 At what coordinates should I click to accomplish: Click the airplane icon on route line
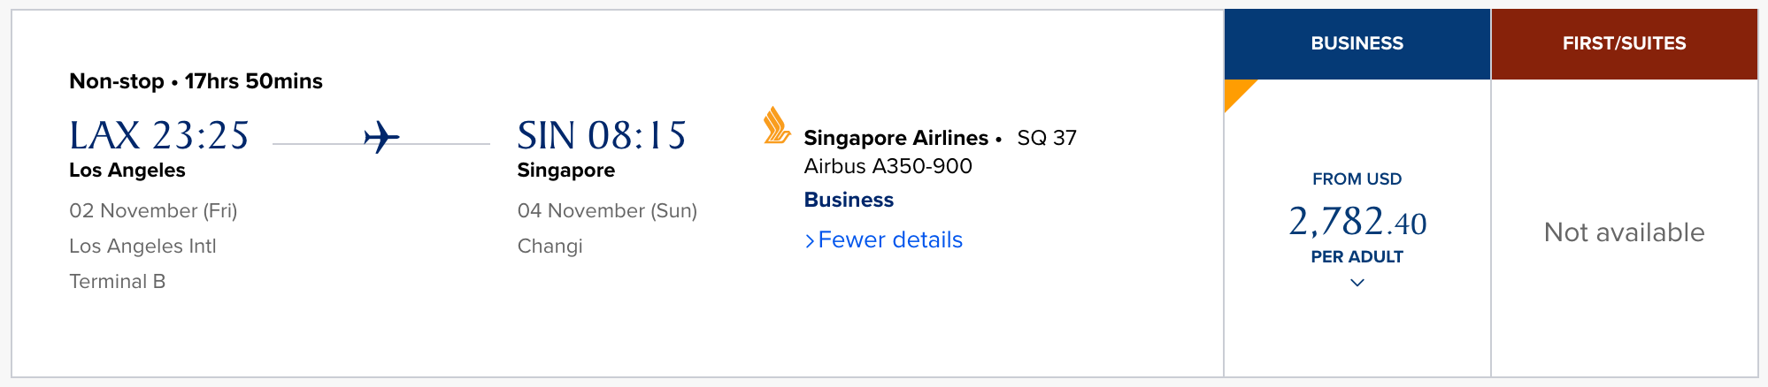point(381,138)
